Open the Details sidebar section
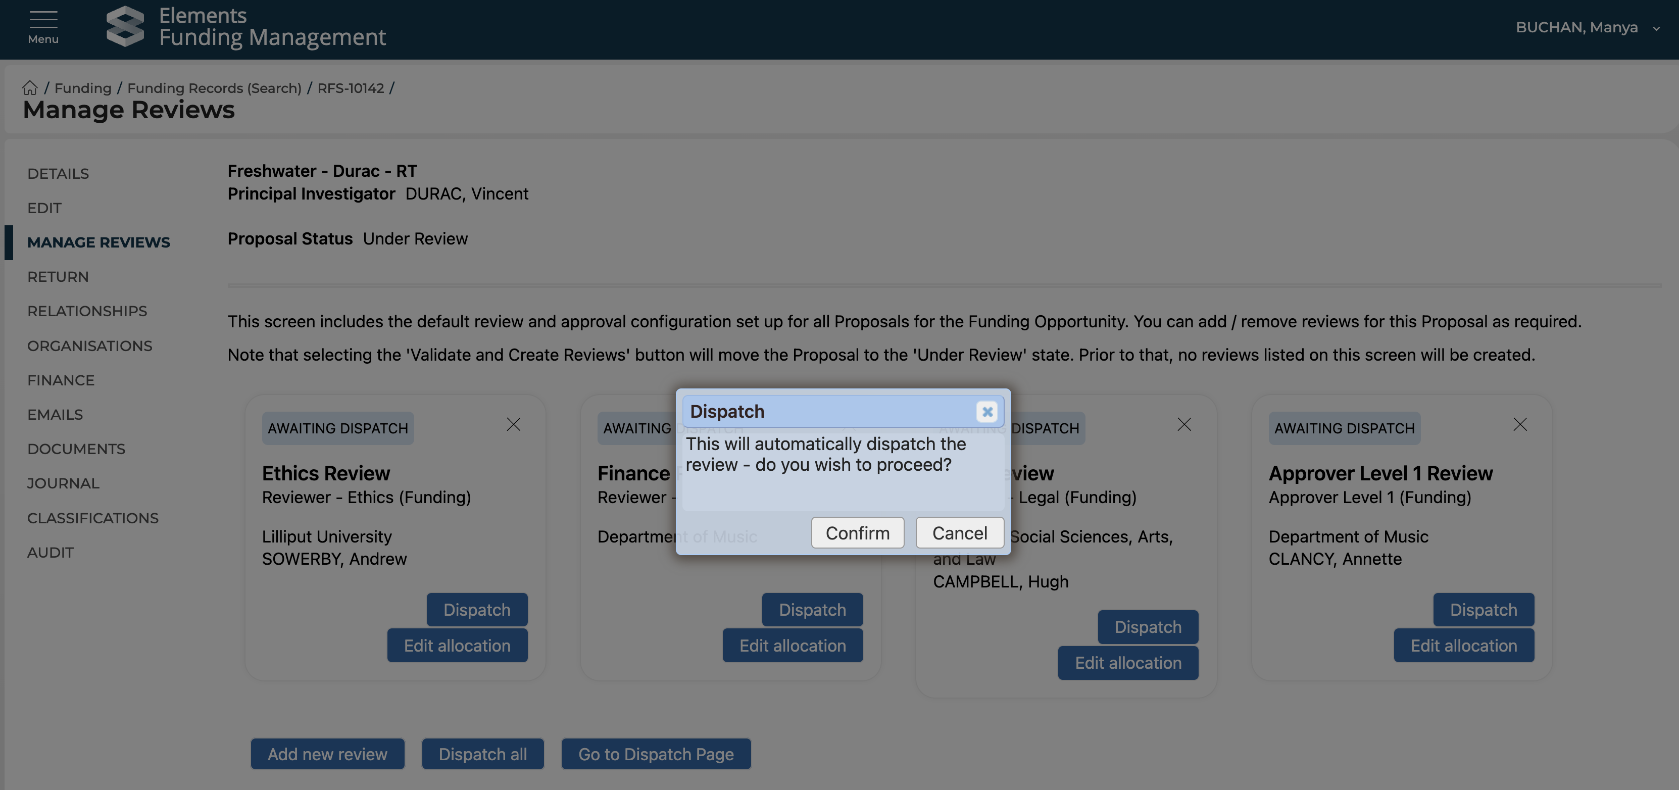This screenshot has height=790, width=1679. 58,173
